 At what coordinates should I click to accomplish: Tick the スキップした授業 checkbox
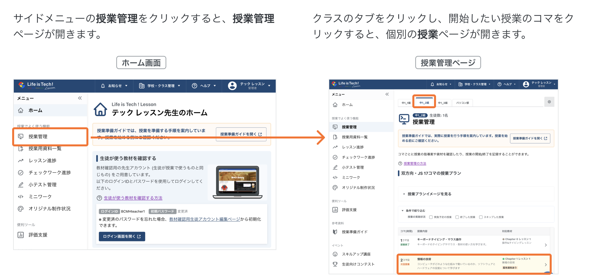coord(481,217)
